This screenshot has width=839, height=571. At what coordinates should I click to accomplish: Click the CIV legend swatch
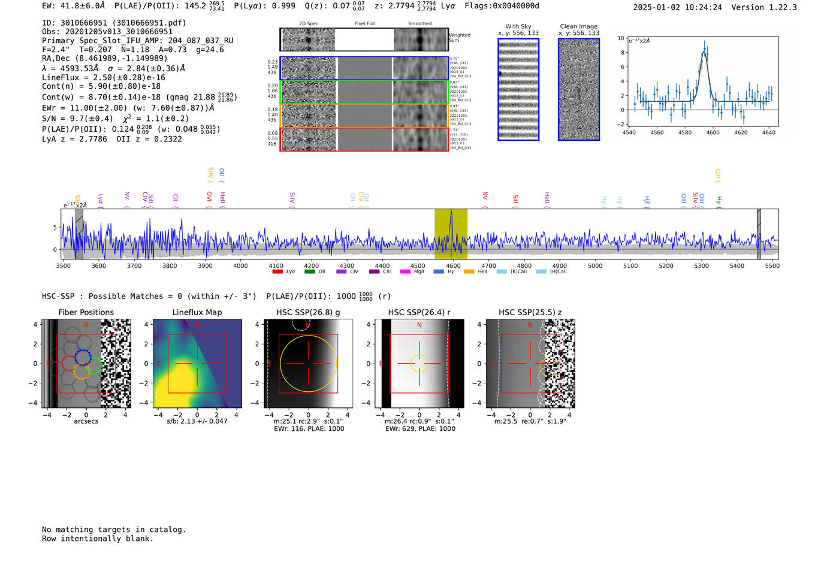tap(342, 271)
